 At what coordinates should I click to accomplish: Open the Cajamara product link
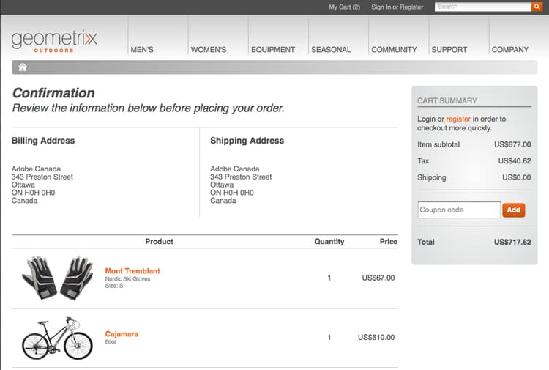coord(122,334)
